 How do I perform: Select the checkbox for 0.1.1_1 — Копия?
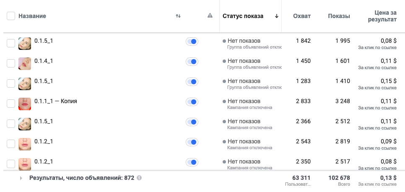11,104
